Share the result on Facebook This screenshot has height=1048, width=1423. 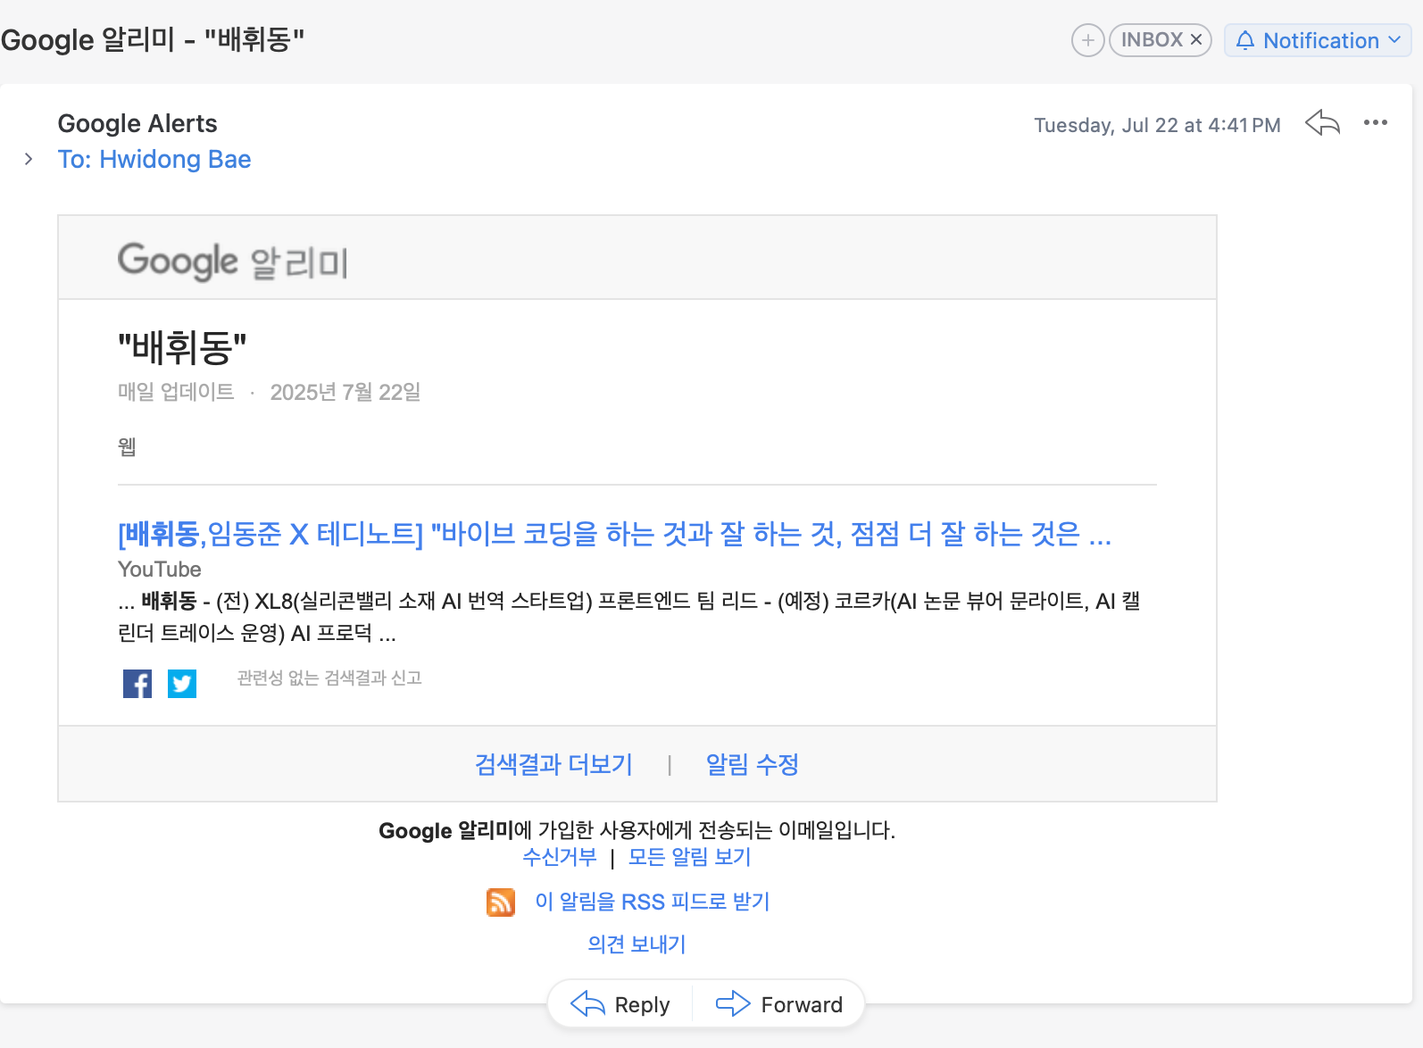tap(137, 684)
